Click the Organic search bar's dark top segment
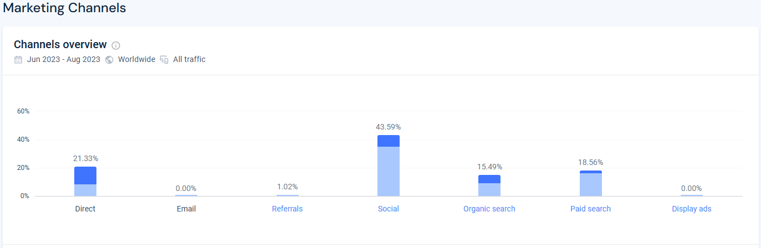761x248 pixels. (x=489, y=179)
